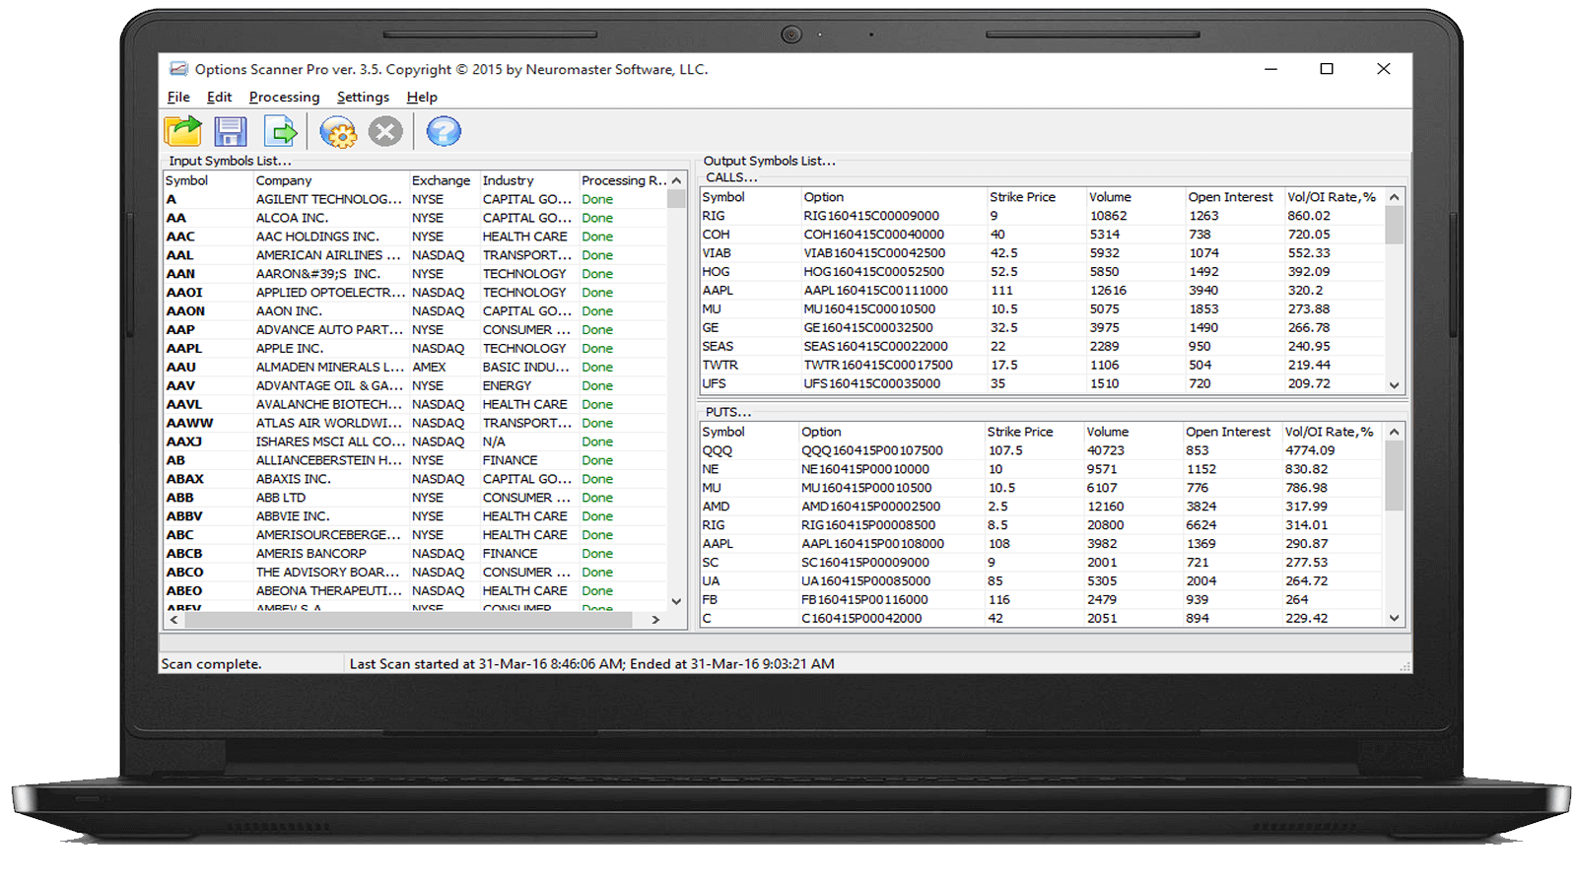This screenshot has height=883, width=1579.
Task: Open the Help menu
Action: 422,97
